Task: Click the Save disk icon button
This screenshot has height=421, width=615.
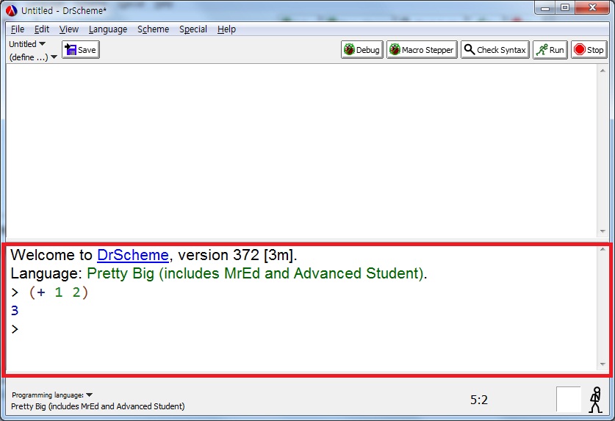Action: pos(80,50)
